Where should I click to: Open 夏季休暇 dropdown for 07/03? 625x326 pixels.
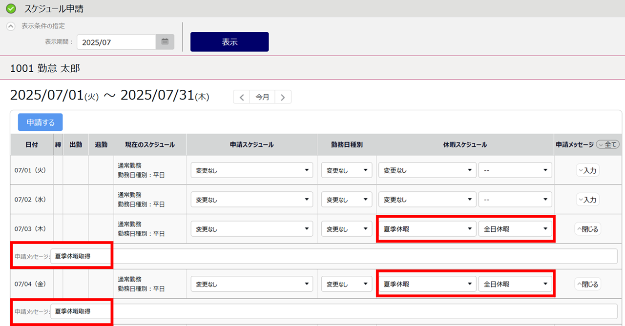(x=427, y=229)
